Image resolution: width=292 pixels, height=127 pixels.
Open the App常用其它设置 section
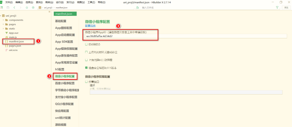[66, 62]
